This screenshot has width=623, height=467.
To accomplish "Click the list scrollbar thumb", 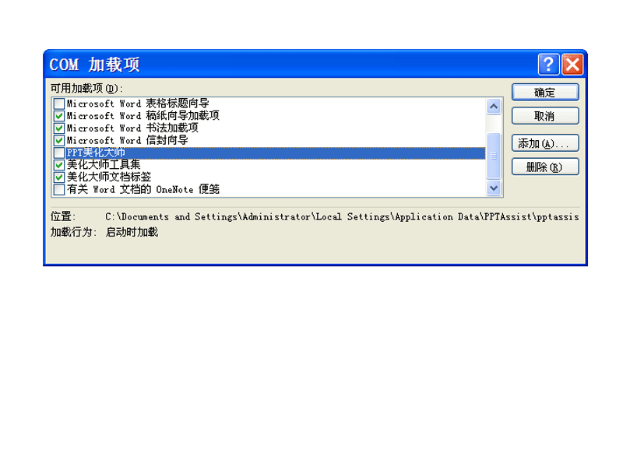I will click(494, 156).
